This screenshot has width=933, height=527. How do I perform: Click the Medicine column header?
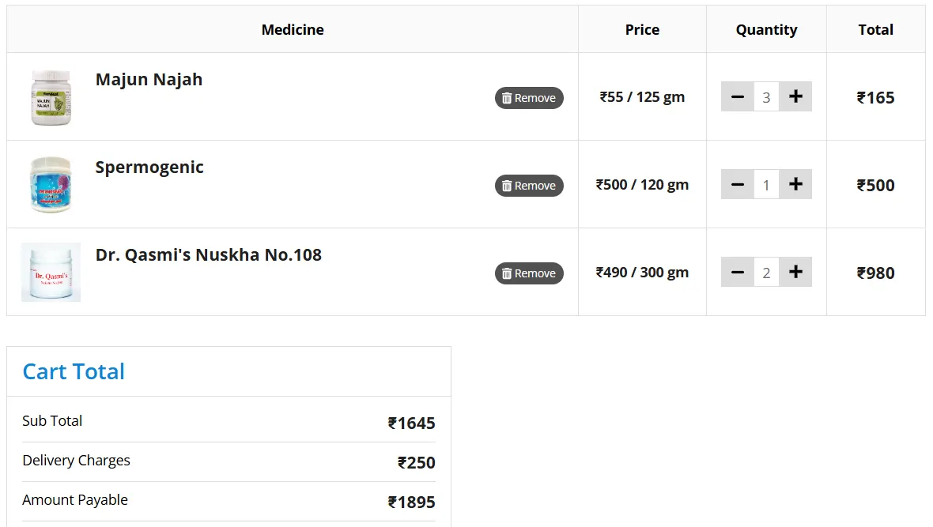(x=293, y=30)
